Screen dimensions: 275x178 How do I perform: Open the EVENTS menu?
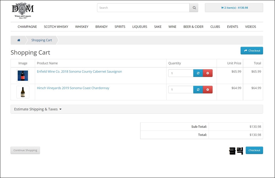[233, 27]
